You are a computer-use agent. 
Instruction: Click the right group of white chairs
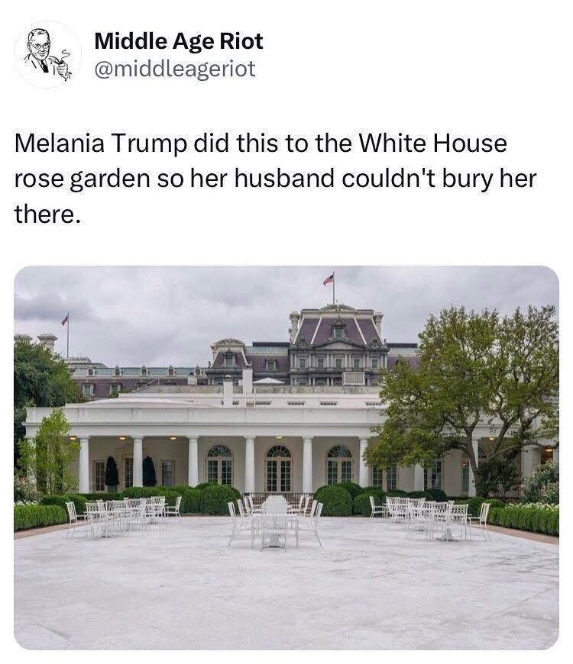click(x=430, y=517)
